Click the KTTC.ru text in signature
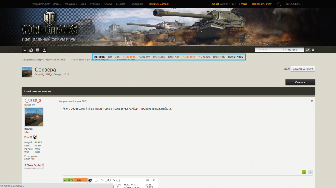The image size is (336, 188). pyautogui.click(x=151, y=180)
